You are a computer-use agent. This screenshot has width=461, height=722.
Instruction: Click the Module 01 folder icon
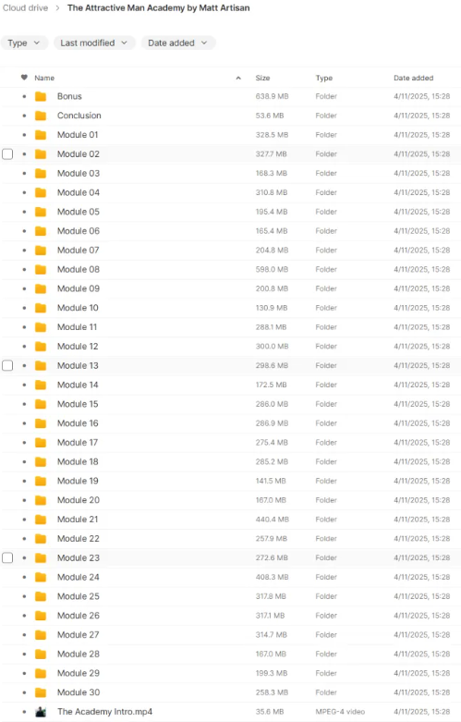point(41,135)
